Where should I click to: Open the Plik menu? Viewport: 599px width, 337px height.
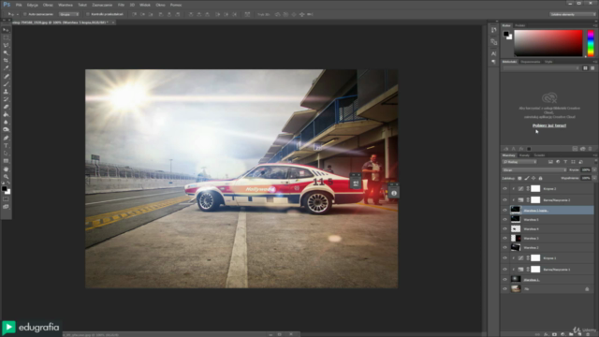pos(19,5)
